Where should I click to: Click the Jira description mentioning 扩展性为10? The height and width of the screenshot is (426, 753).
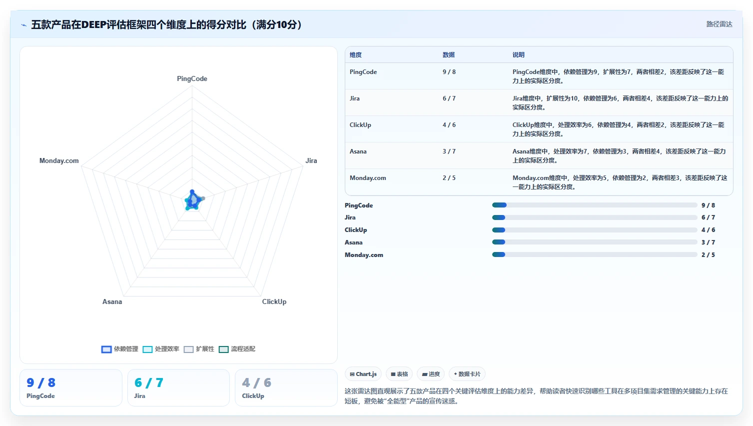click(x=620, y=103)
